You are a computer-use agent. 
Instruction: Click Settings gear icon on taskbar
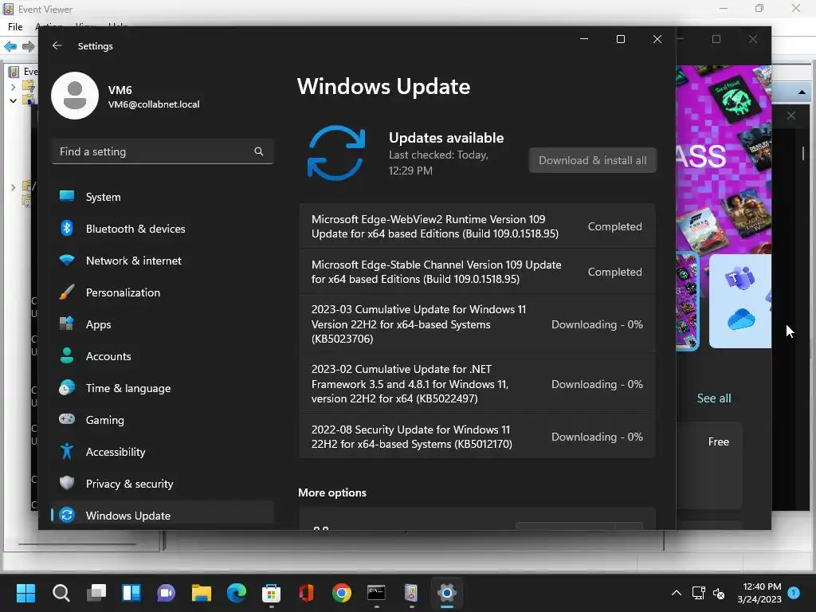click(446, 593)
